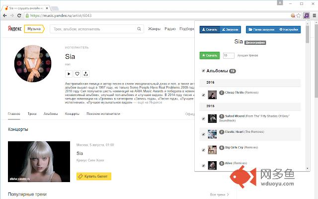Share the artist with share icon
This screenshot has width=318, height=199.
[x=85, y=74]
